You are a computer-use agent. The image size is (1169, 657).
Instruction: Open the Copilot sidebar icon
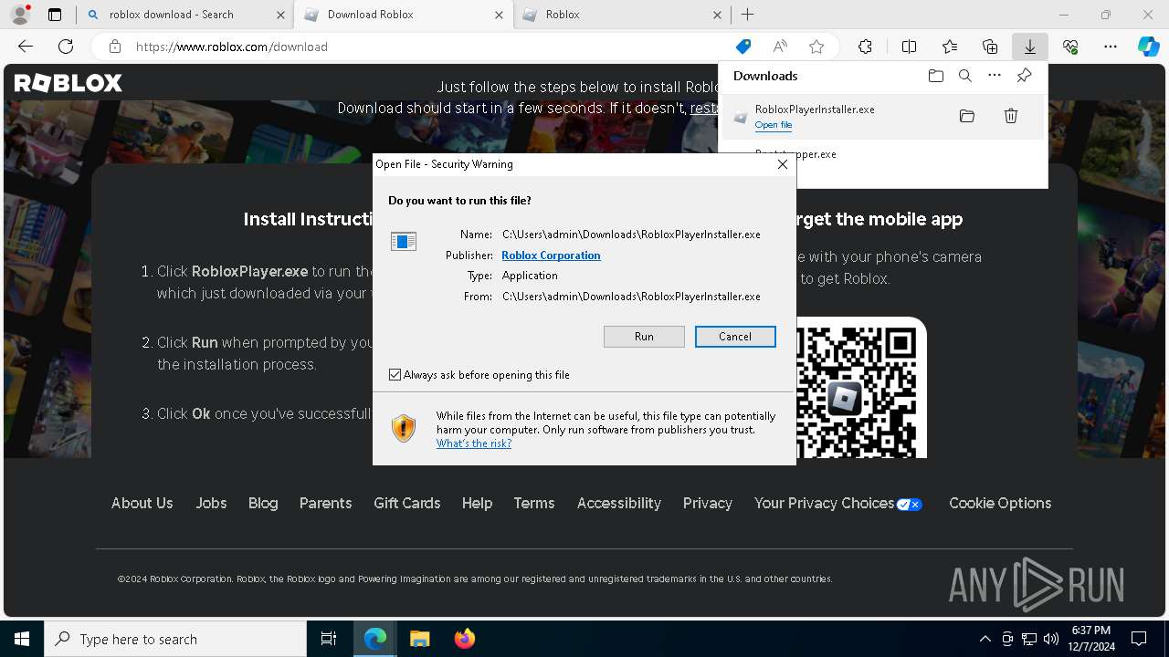1148,47
